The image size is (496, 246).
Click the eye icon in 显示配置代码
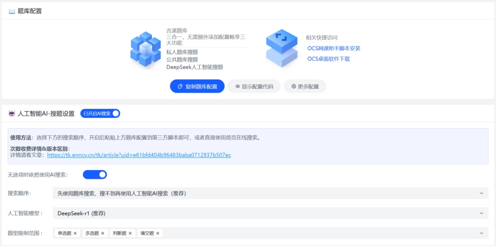237,86
